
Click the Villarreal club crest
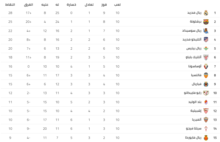pyautogui.click(x=206, y=84)
